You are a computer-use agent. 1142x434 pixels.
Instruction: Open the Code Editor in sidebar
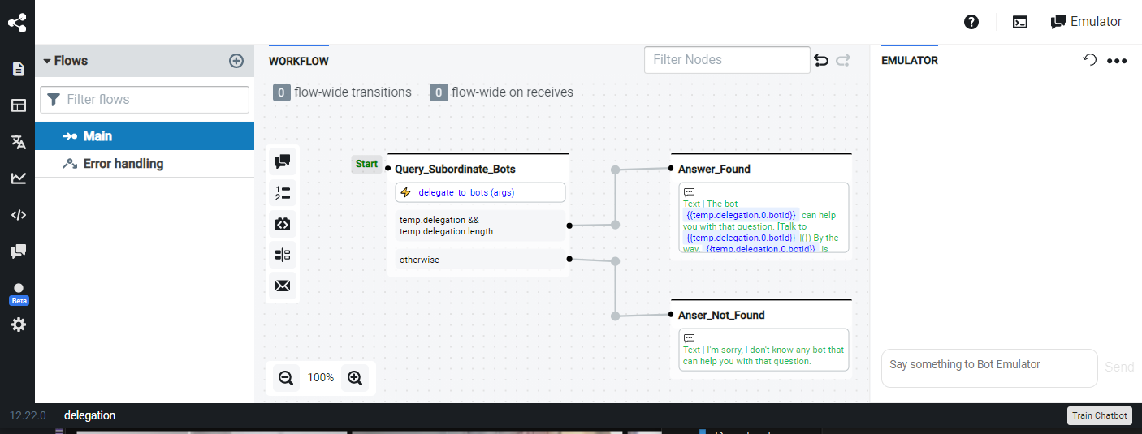(x=18, y=215)
